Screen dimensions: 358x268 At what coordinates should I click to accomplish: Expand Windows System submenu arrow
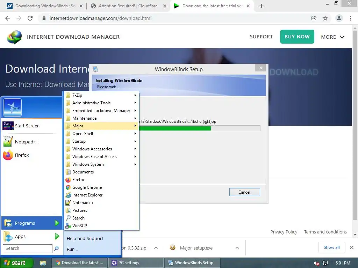coord(135,164)
